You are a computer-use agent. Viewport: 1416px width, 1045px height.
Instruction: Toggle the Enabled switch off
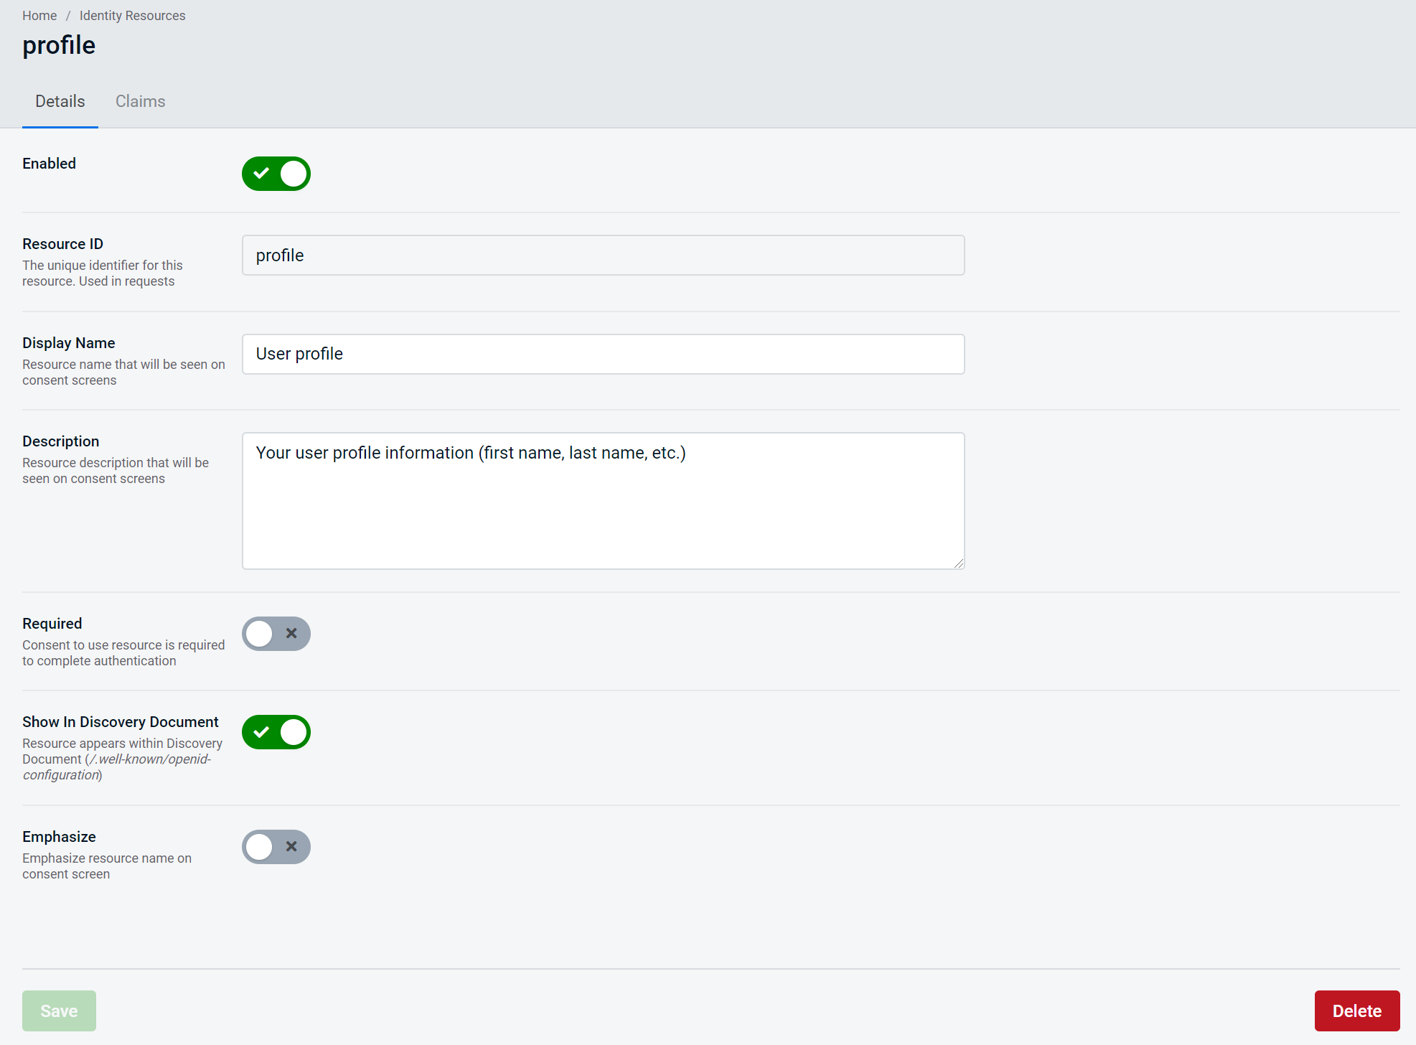pyautogui.click(x=276, y=174)
